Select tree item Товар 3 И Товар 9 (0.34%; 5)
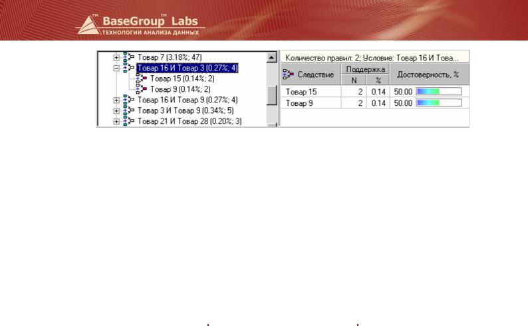528x326 pixels. (186, 111)
